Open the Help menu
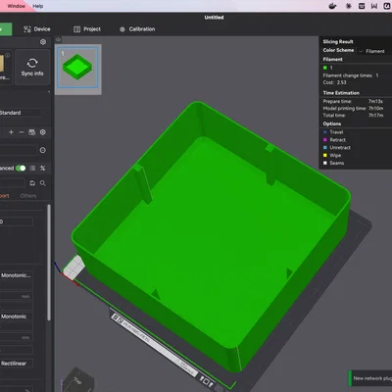The width and height of the screenshot is (392, 392). pos(38,6)
